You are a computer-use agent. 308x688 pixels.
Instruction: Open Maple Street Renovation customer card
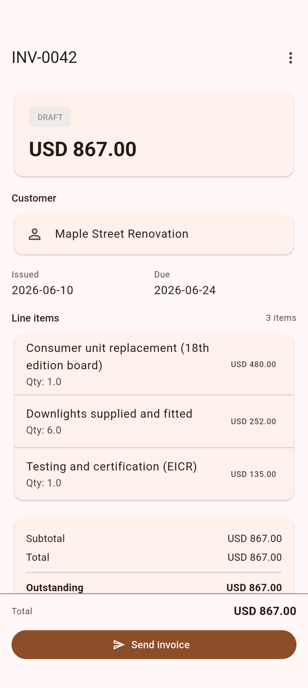154,234
